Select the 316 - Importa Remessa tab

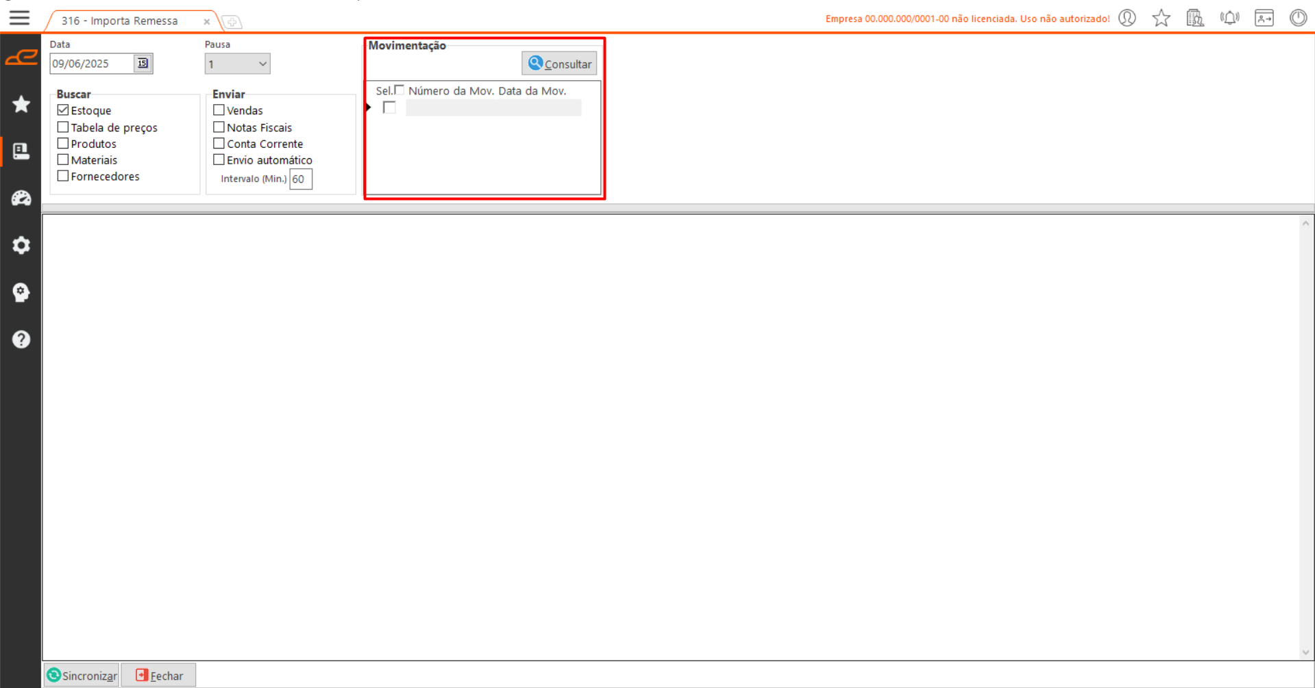click(x=120, y=21)
